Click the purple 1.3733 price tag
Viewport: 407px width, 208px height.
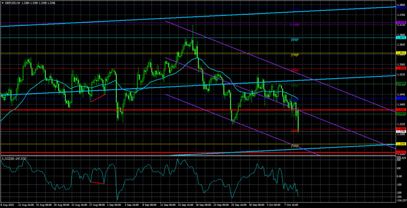[400, 23]
